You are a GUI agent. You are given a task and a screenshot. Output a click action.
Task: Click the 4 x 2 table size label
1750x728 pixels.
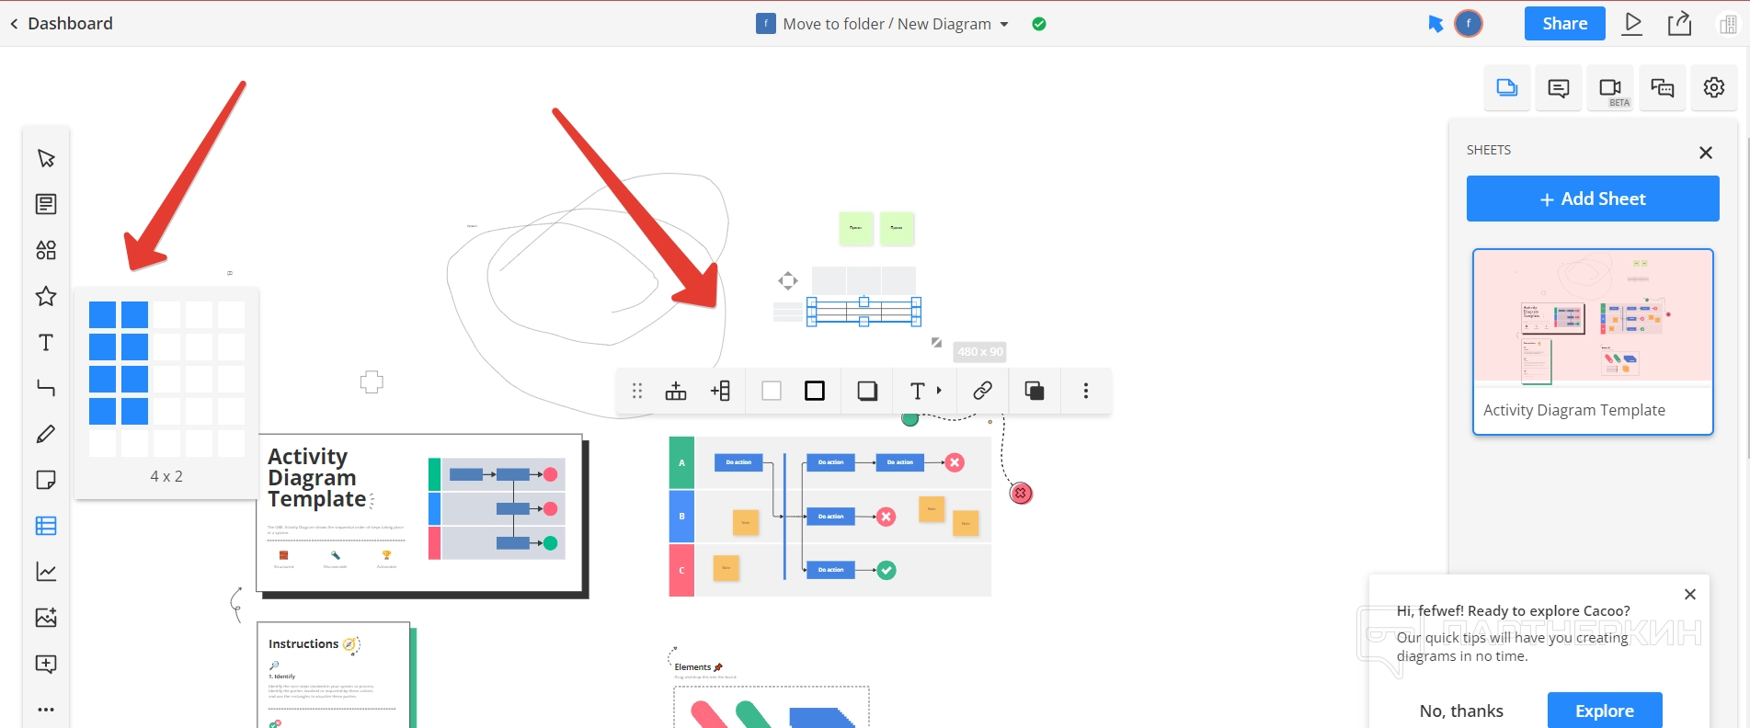[x=166, y=476]
